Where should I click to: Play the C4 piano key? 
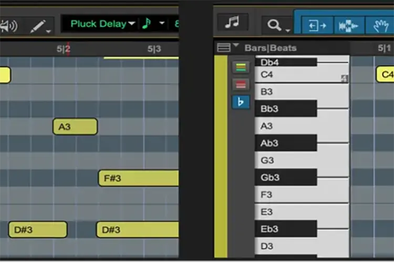(302, 75)
